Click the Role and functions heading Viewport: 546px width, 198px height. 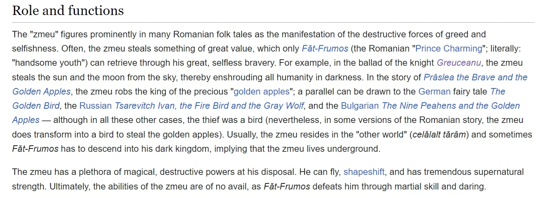(x=68, y=10)
